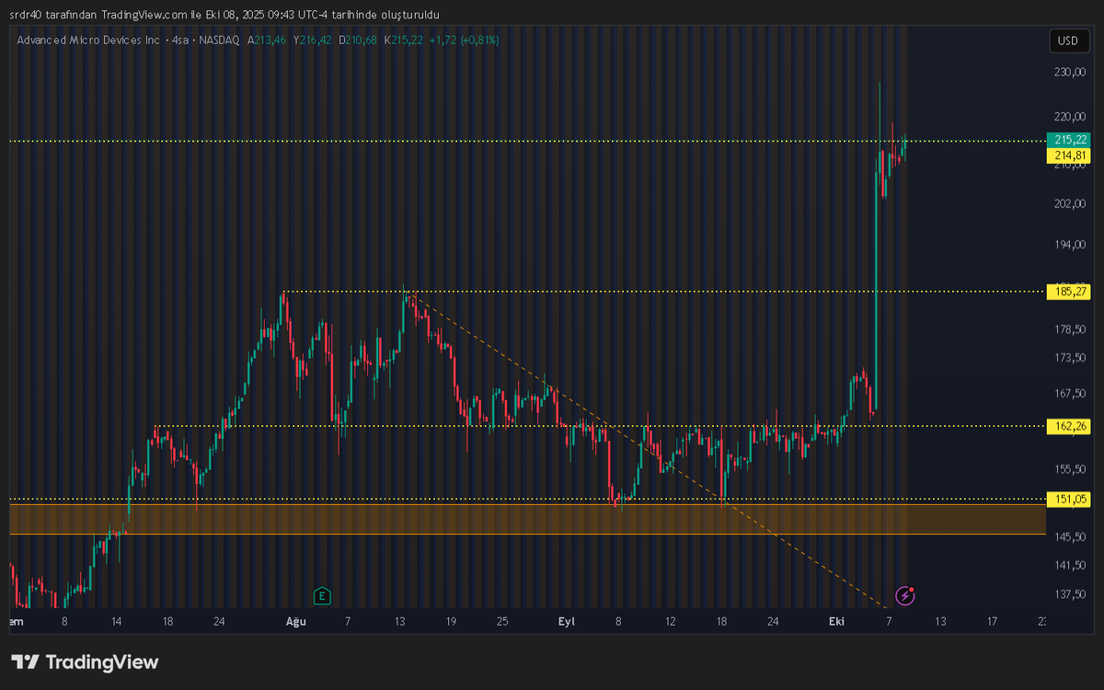Select the 162,26 level price label
Viewport: 1104px width, 690px height.
(1068, 426)
